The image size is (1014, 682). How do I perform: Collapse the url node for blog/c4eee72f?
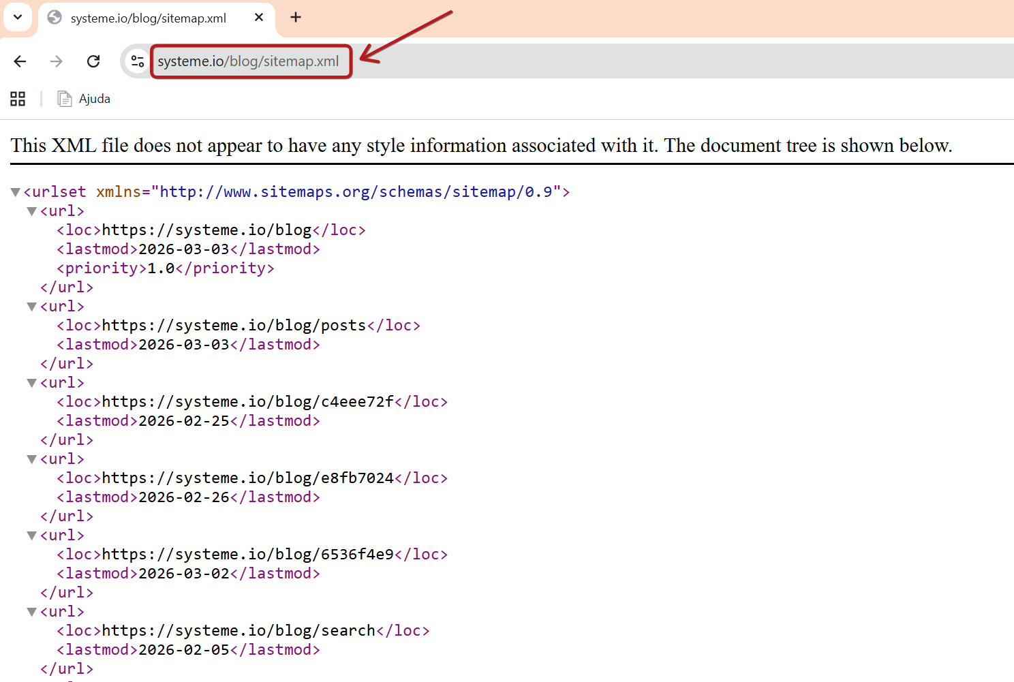31,383
